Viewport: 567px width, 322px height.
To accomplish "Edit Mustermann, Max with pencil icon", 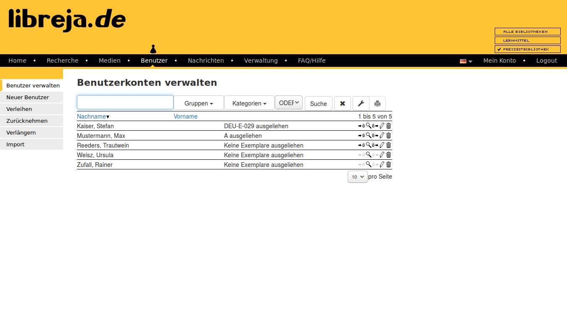I will [382, 135].
